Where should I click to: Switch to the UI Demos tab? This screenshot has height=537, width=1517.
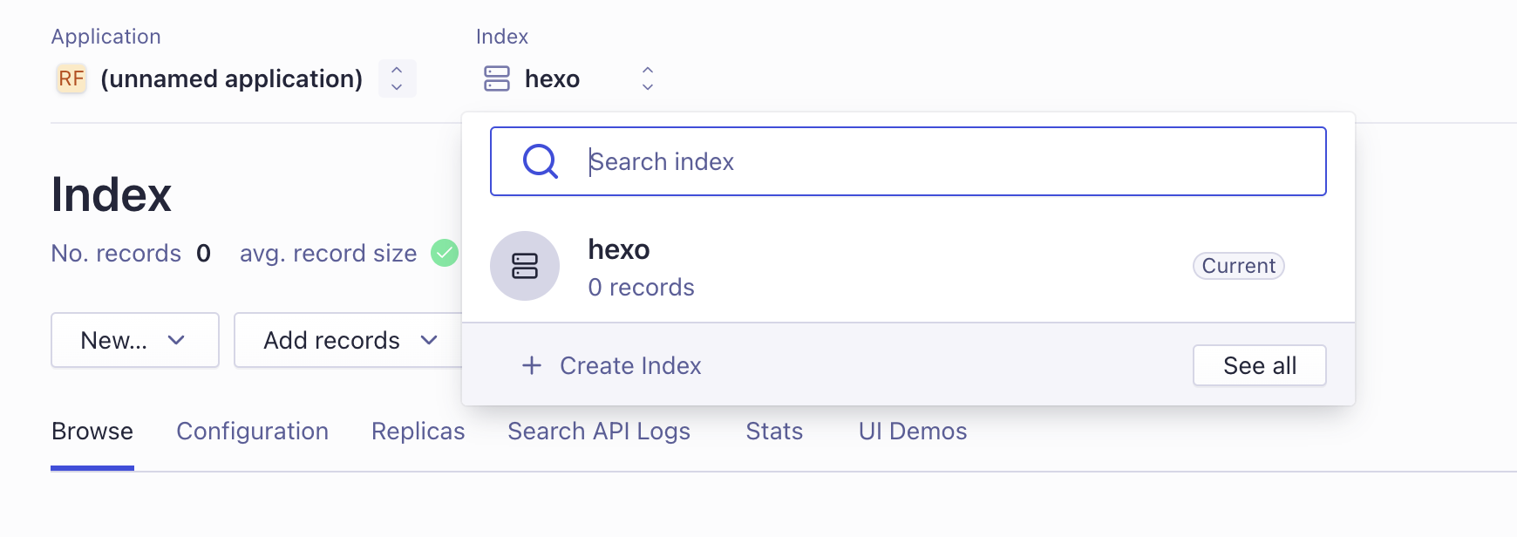(x=912, y=431)
